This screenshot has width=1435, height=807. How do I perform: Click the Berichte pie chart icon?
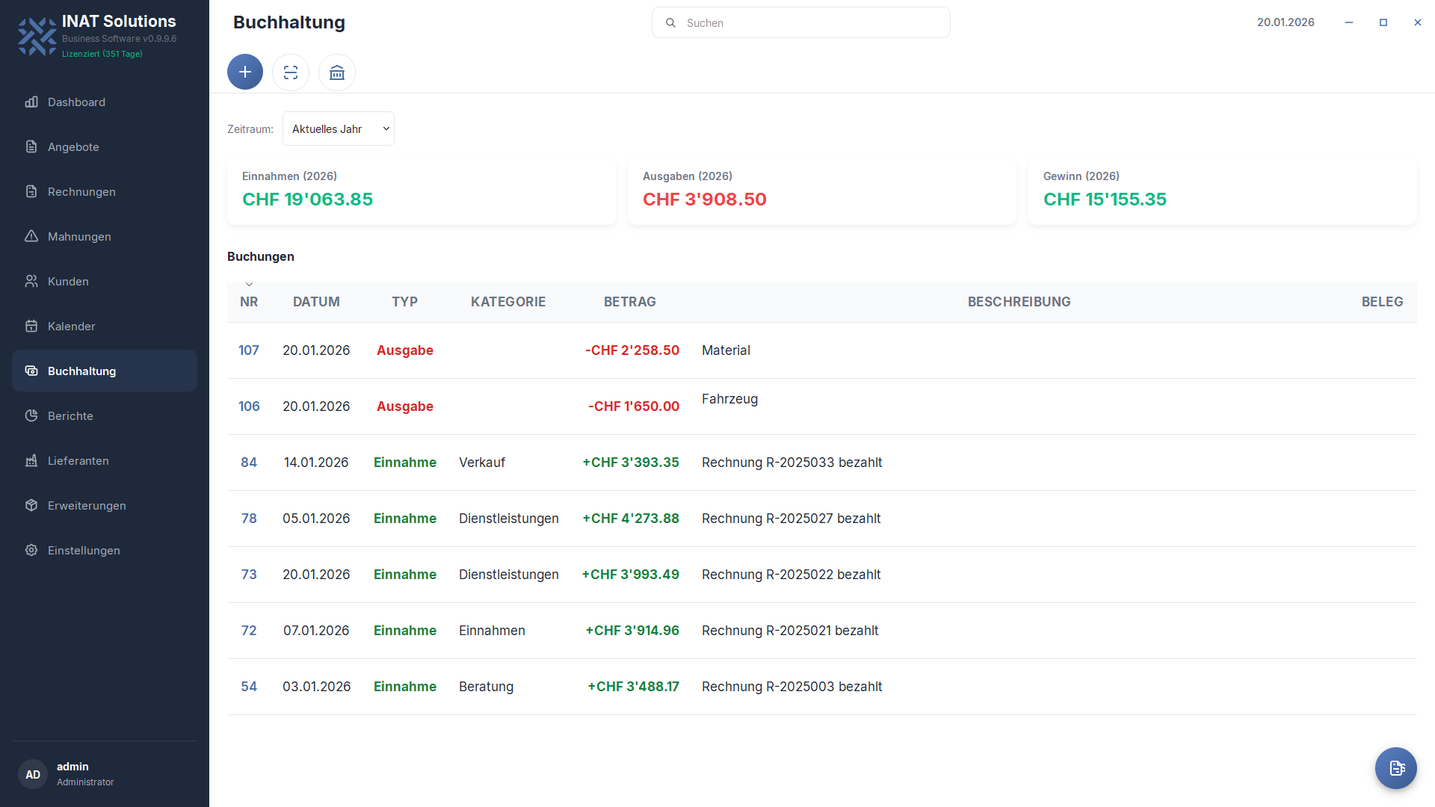[31, 415]
